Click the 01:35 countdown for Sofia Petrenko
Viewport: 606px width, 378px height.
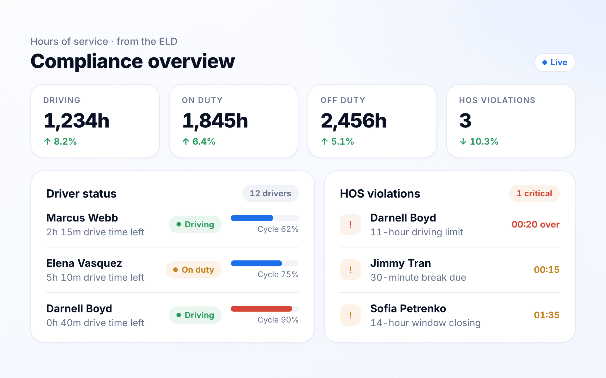[547, 315]
